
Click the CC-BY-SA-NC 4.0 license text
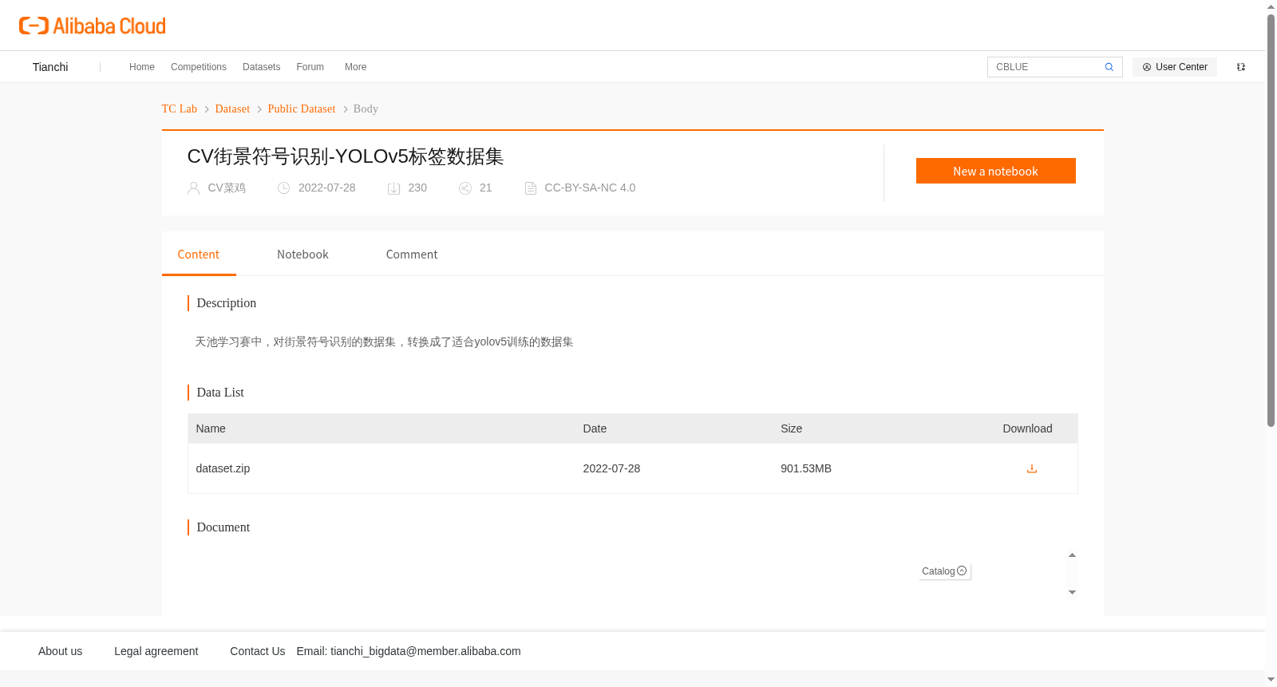(590, 188)
